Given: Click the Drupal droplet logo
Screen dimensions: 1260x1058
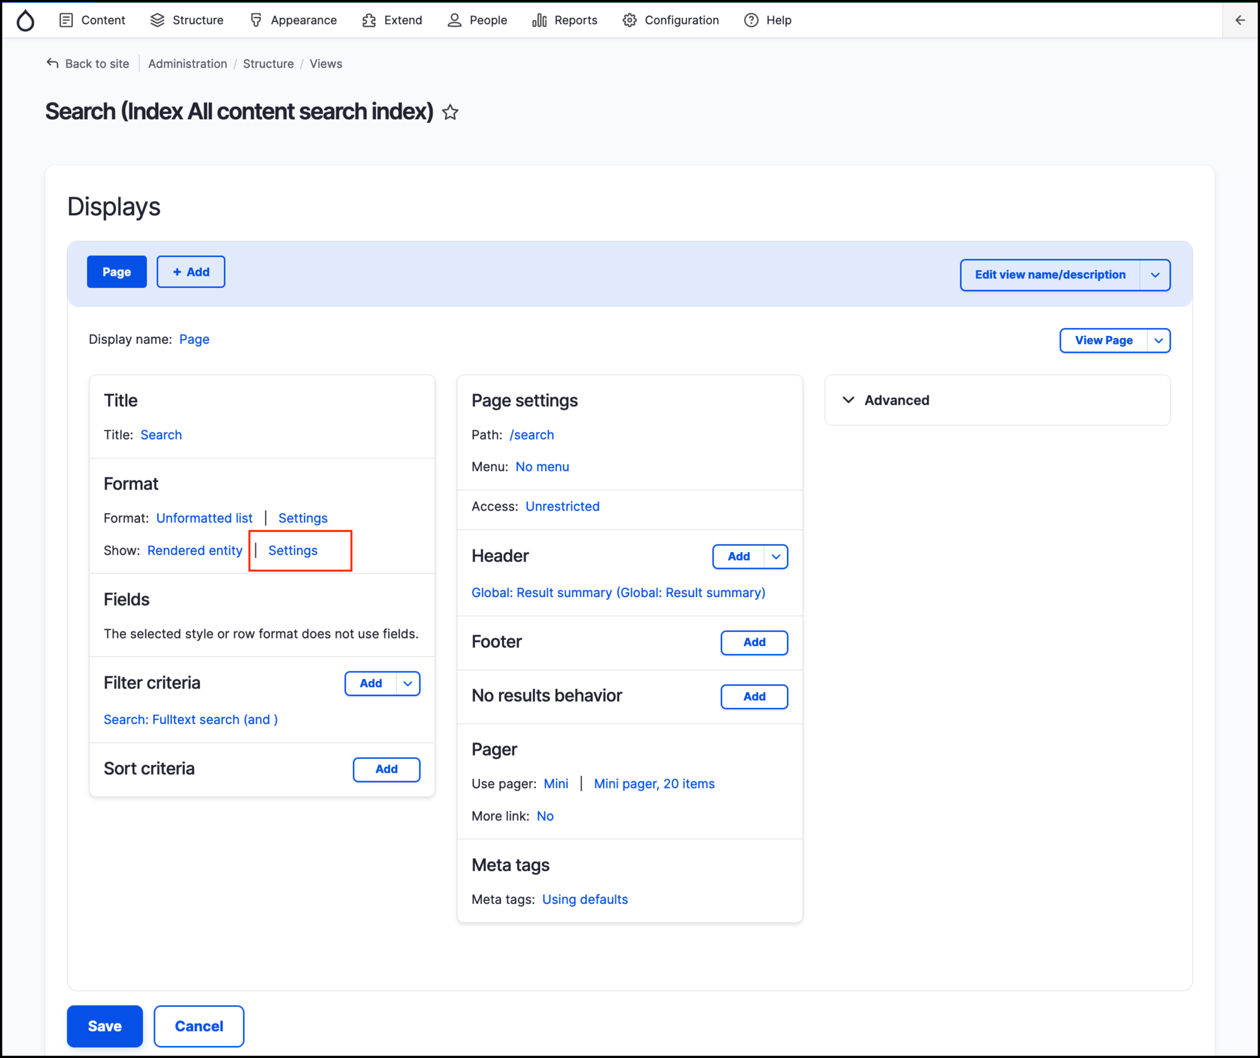Looking at the screenshot, I should click(x=26, y=20).
